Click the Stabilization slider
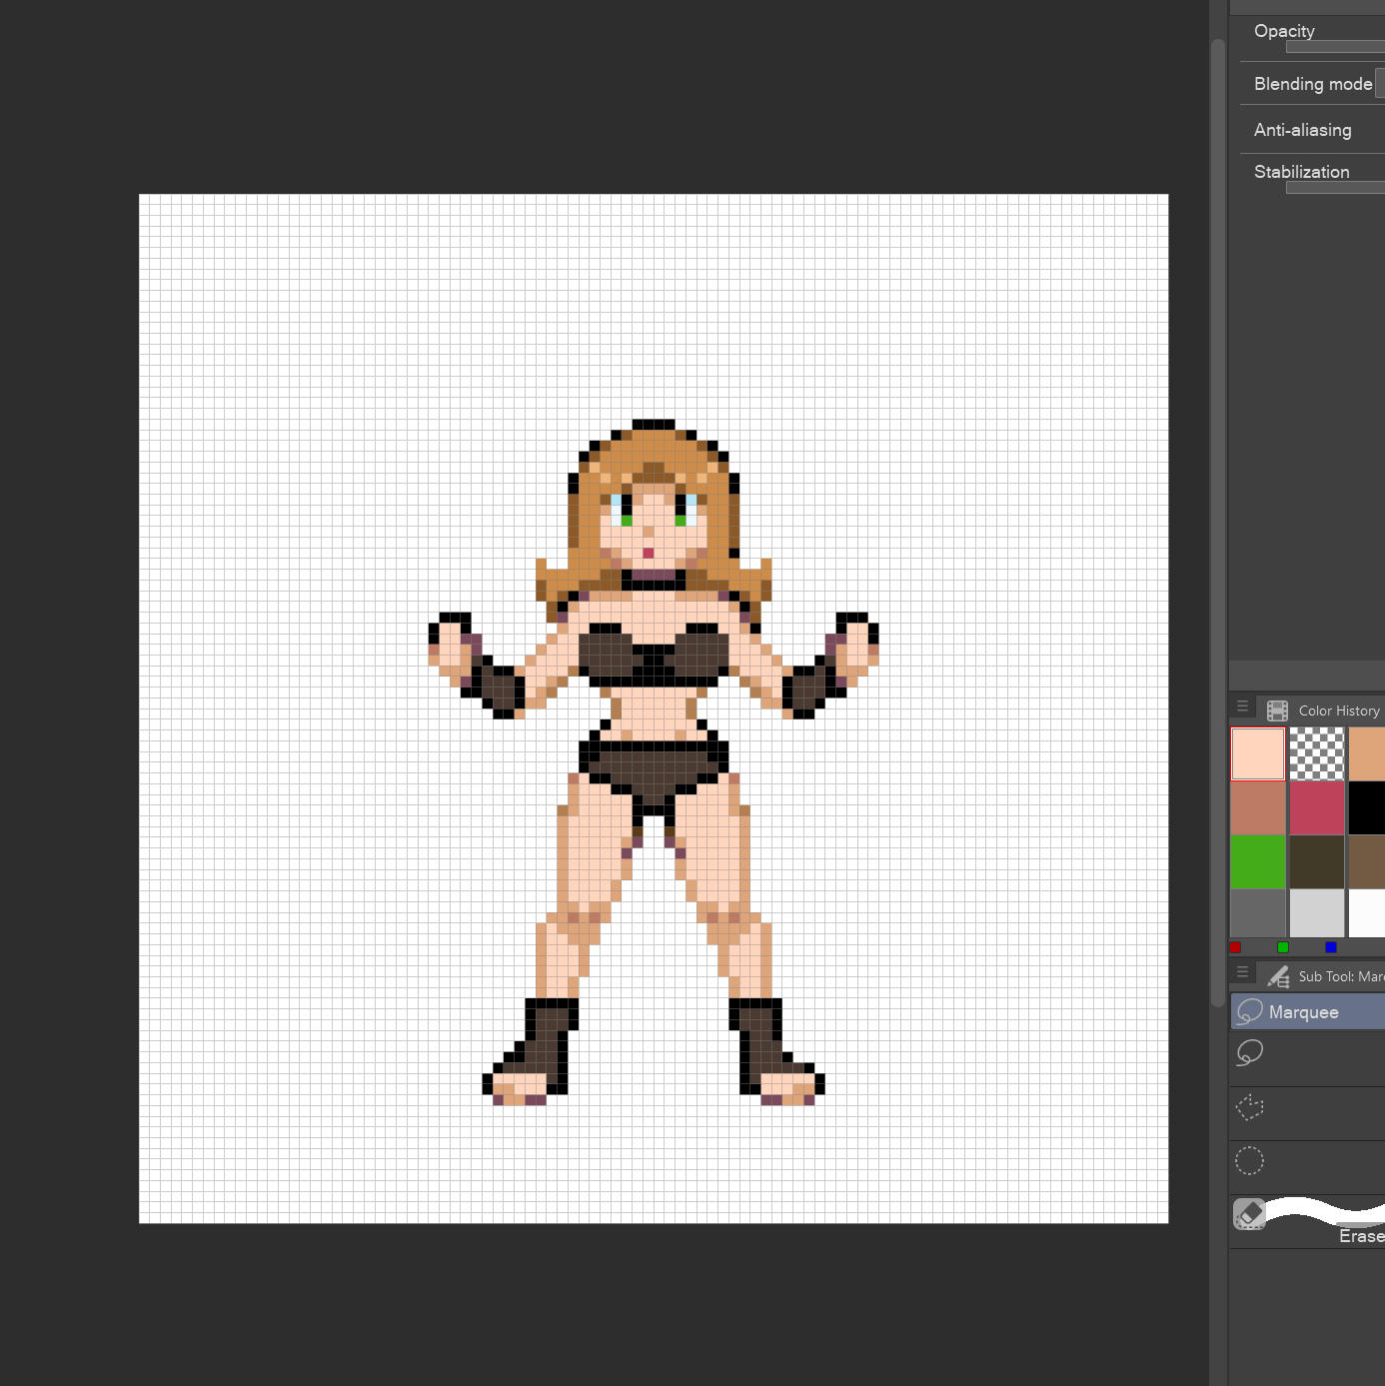This screenshot has width=1385, height=1386. 1334,188
